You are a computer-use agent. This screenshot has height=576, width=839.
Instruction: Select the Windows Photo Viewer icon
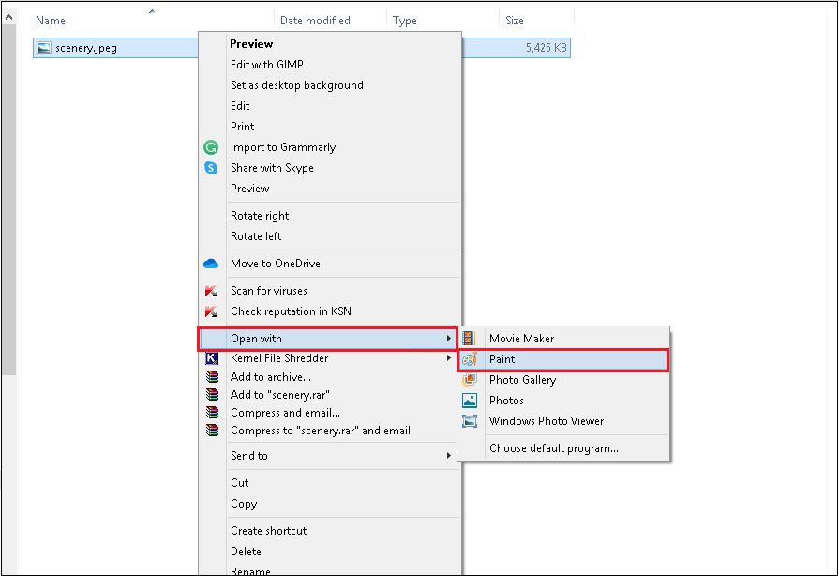coord(471,421)
